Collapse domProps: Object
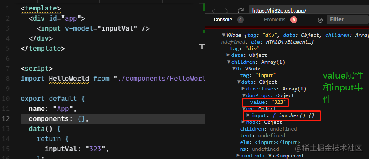This screenshot has width=369, height=159. click(x=244, y=95)
